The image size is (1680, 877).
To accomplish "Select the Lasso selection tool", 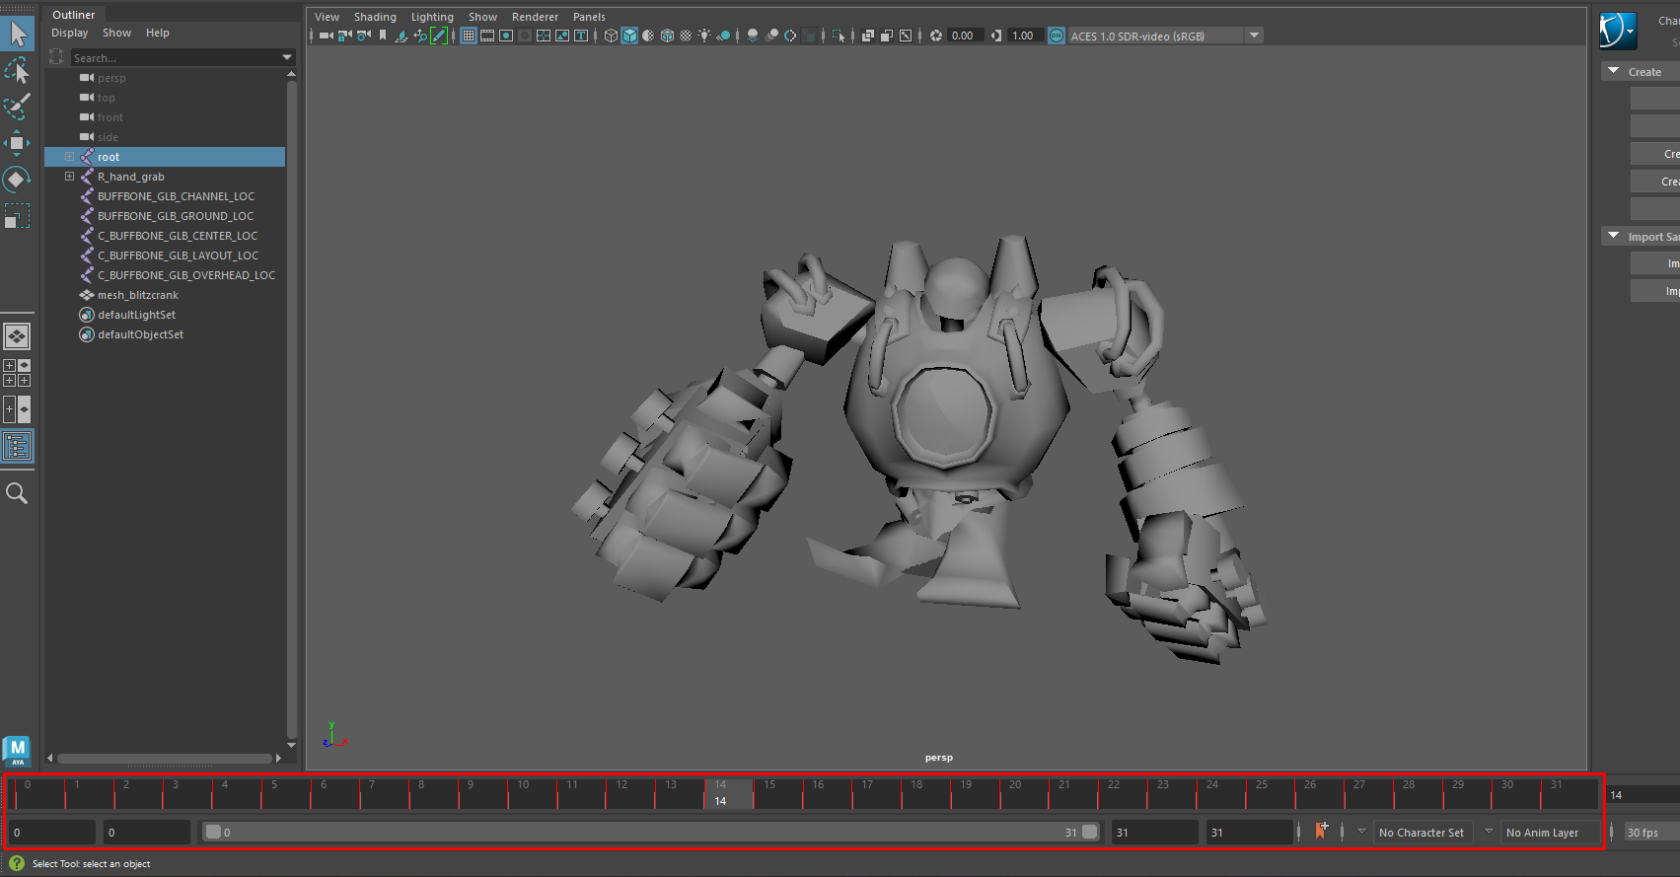I will point(17,71).
